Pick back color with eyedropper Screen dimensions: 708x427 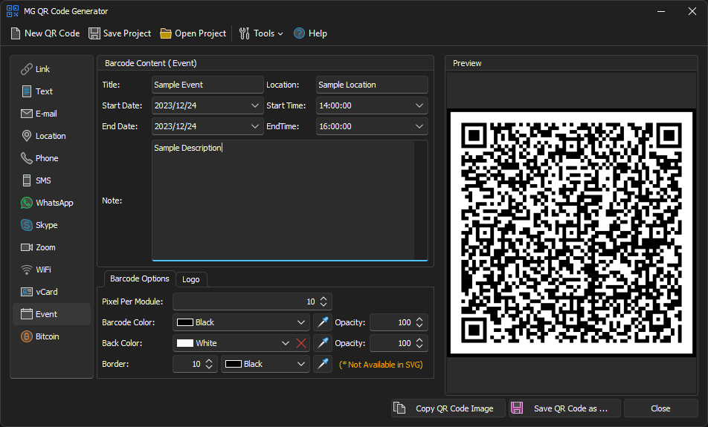pyautogui.click(x=323, y=343)
